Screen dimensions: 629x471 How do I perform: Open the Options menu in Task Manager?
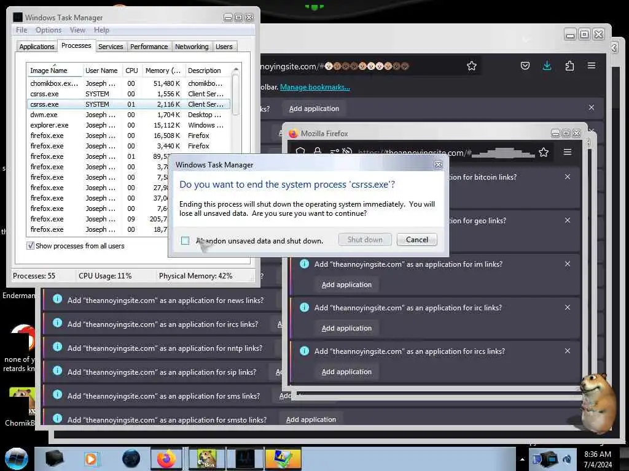[49, 30]
